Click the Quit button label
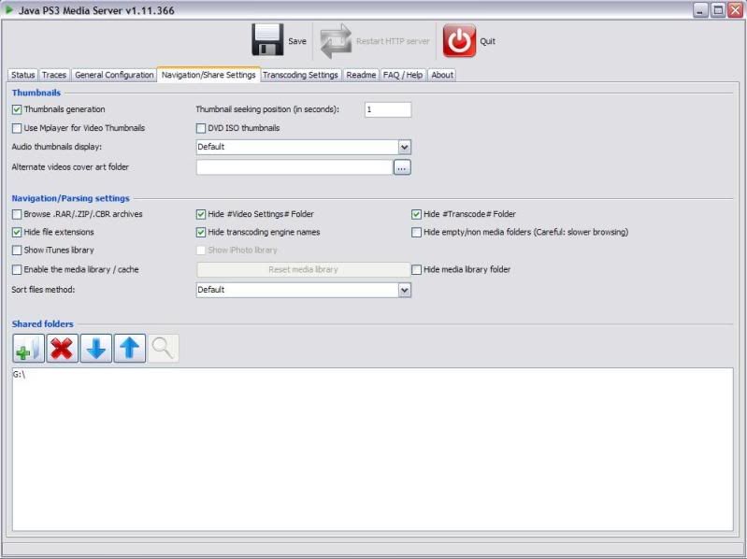 (x=487, y=41)
